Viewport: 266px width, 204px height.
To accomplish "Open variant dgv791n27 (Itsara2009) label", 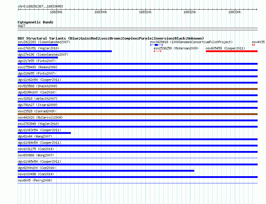I will tap(38, 105).
